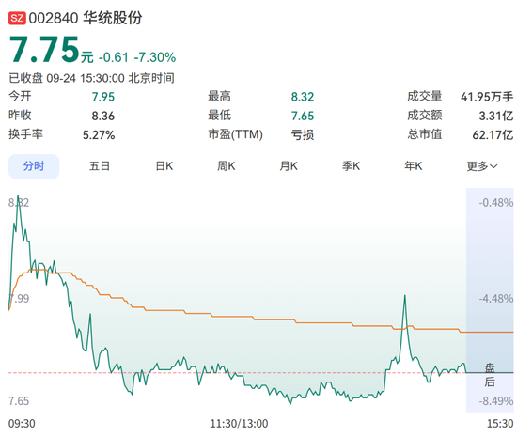Click the volume value 41.95万手
Image resolution: width=517 pixels, height=436 pixels.
pos(487,97)
